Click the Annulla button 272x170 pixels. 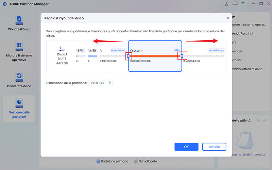pos(214,147)
